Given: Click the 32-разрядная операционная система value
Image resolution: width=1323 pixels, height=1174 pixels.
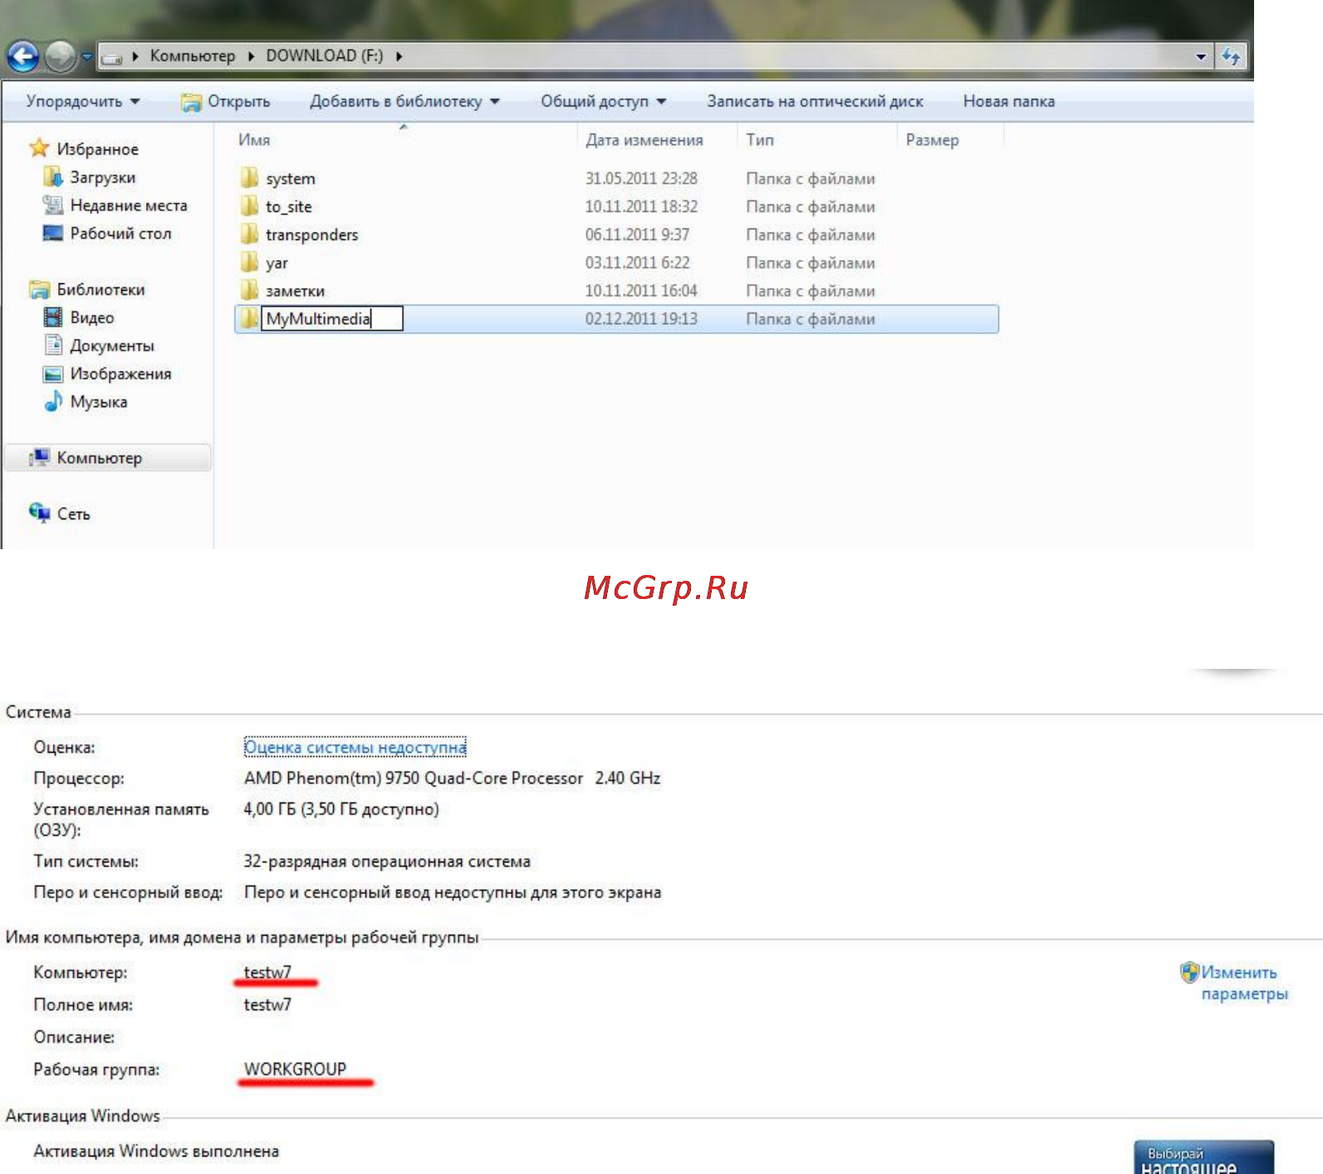Looking at the screenshot, I should [387, 862].
